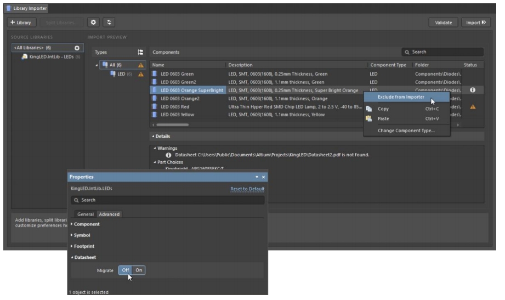Click the info icon beside the Datasheet warning
This screenshot has width=505, height=300.
pos(168,155)
